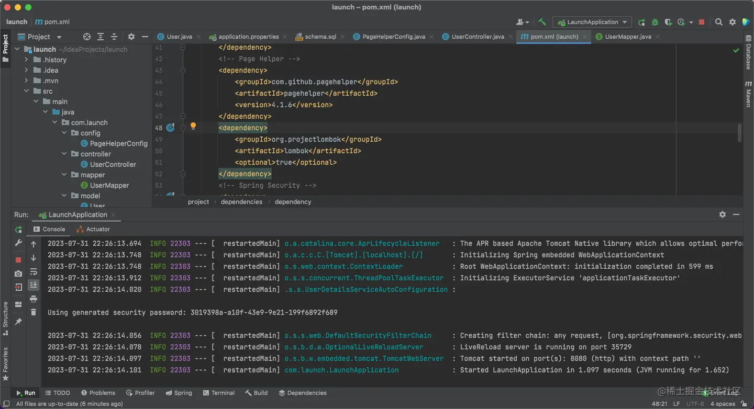Collapse the controller package
754x409 pixels.
[x=64, y=154]
